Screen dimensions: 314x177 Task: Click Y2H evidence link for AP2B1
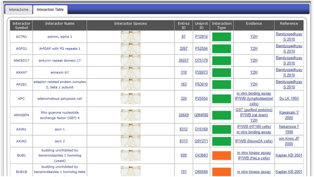pos(254,84)
